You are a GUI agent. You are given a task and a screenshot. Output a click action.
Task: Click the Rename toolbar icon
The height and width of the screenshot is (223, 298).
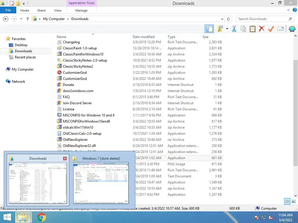click(x=281, y=29)
